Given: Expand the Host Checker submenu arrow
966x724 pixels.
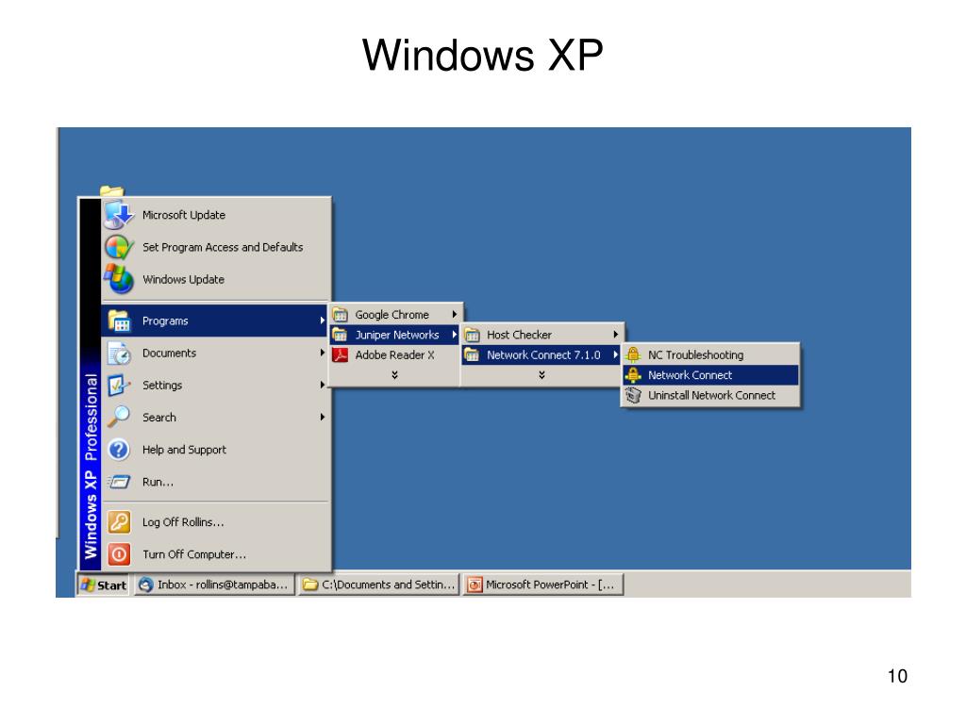Looking at the screenshot, I should pyautogui.click(x=615, y=335).
